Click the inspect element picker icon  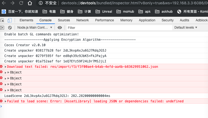[2, 20]
